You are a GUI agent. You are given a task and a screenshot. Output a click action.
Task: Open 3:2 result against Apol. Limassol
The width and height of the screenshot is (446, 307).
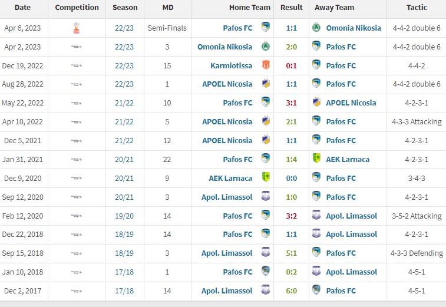[x=291, y=216]
